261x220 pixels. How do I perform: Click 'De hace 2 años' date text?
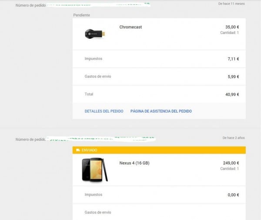pyautogui.click(x=234, y=138)
